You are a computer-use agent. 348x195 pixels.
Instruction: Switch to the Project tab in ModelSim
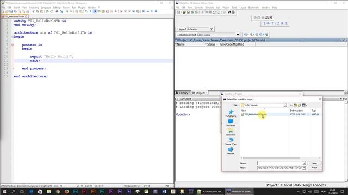tap(200, 93)
